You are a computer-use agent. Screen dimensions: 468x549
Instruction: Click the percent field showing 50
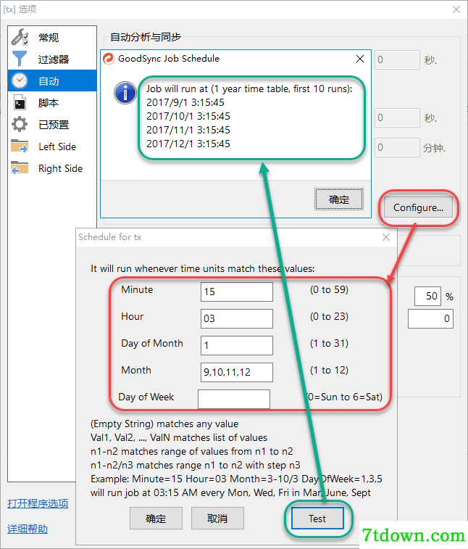point(427,296)
